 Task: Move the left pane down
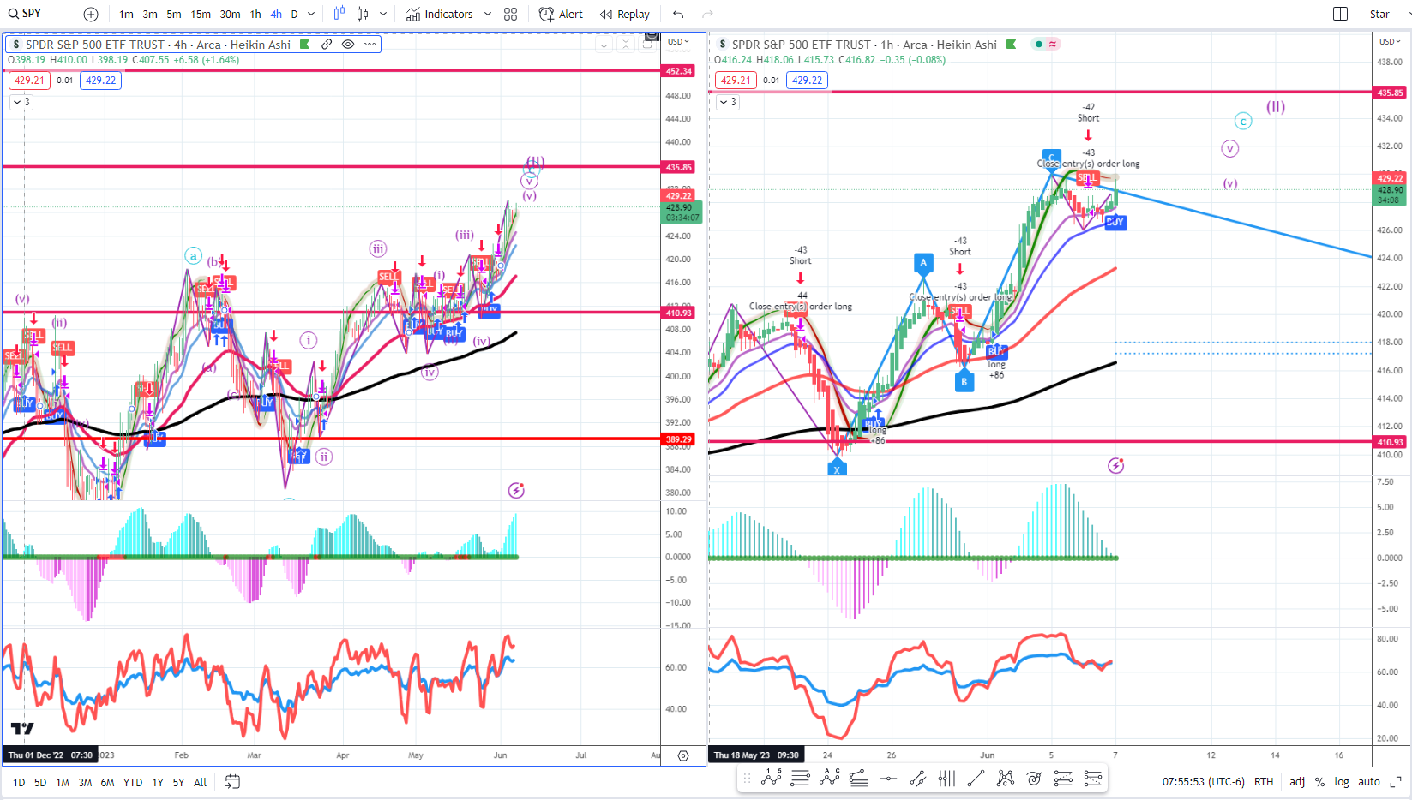[604, 44]
